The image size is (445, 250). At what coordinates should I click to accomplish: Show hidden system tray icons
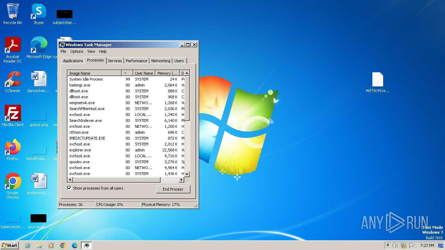coord(388,245)
